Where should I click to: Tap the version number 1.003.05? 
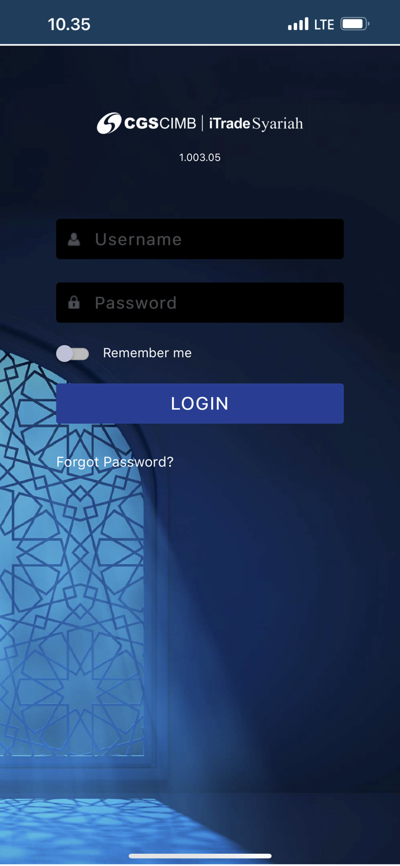(200, 158)
